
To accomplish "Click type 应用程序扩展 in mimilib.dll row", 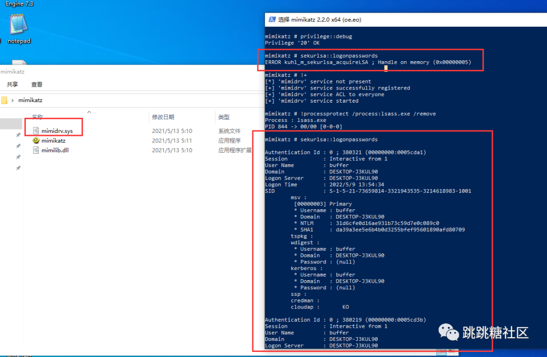I will pos(235,150).
